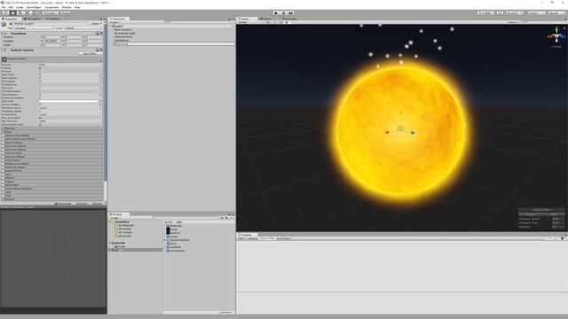This screenshot has height=319, width=568.
Task: Toggle the Play On Awake checkbox
Action: [40, 118]
